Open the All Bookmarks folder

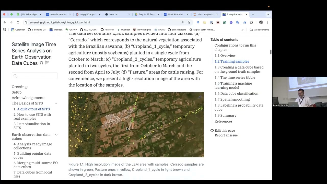(259, 30)
